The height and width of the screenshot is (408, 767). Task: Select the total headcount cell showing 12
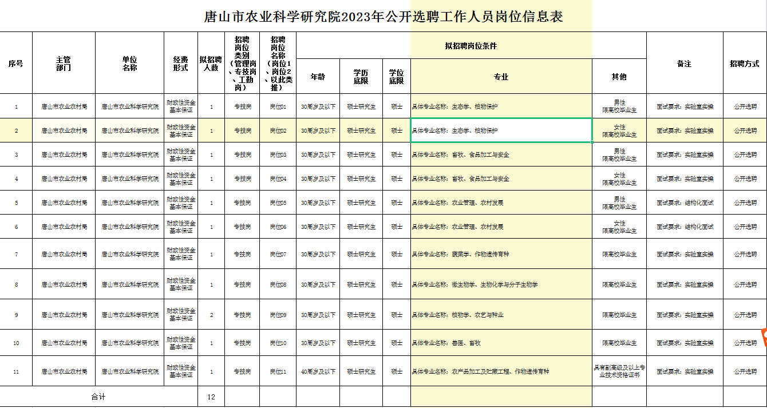(211, 396)
